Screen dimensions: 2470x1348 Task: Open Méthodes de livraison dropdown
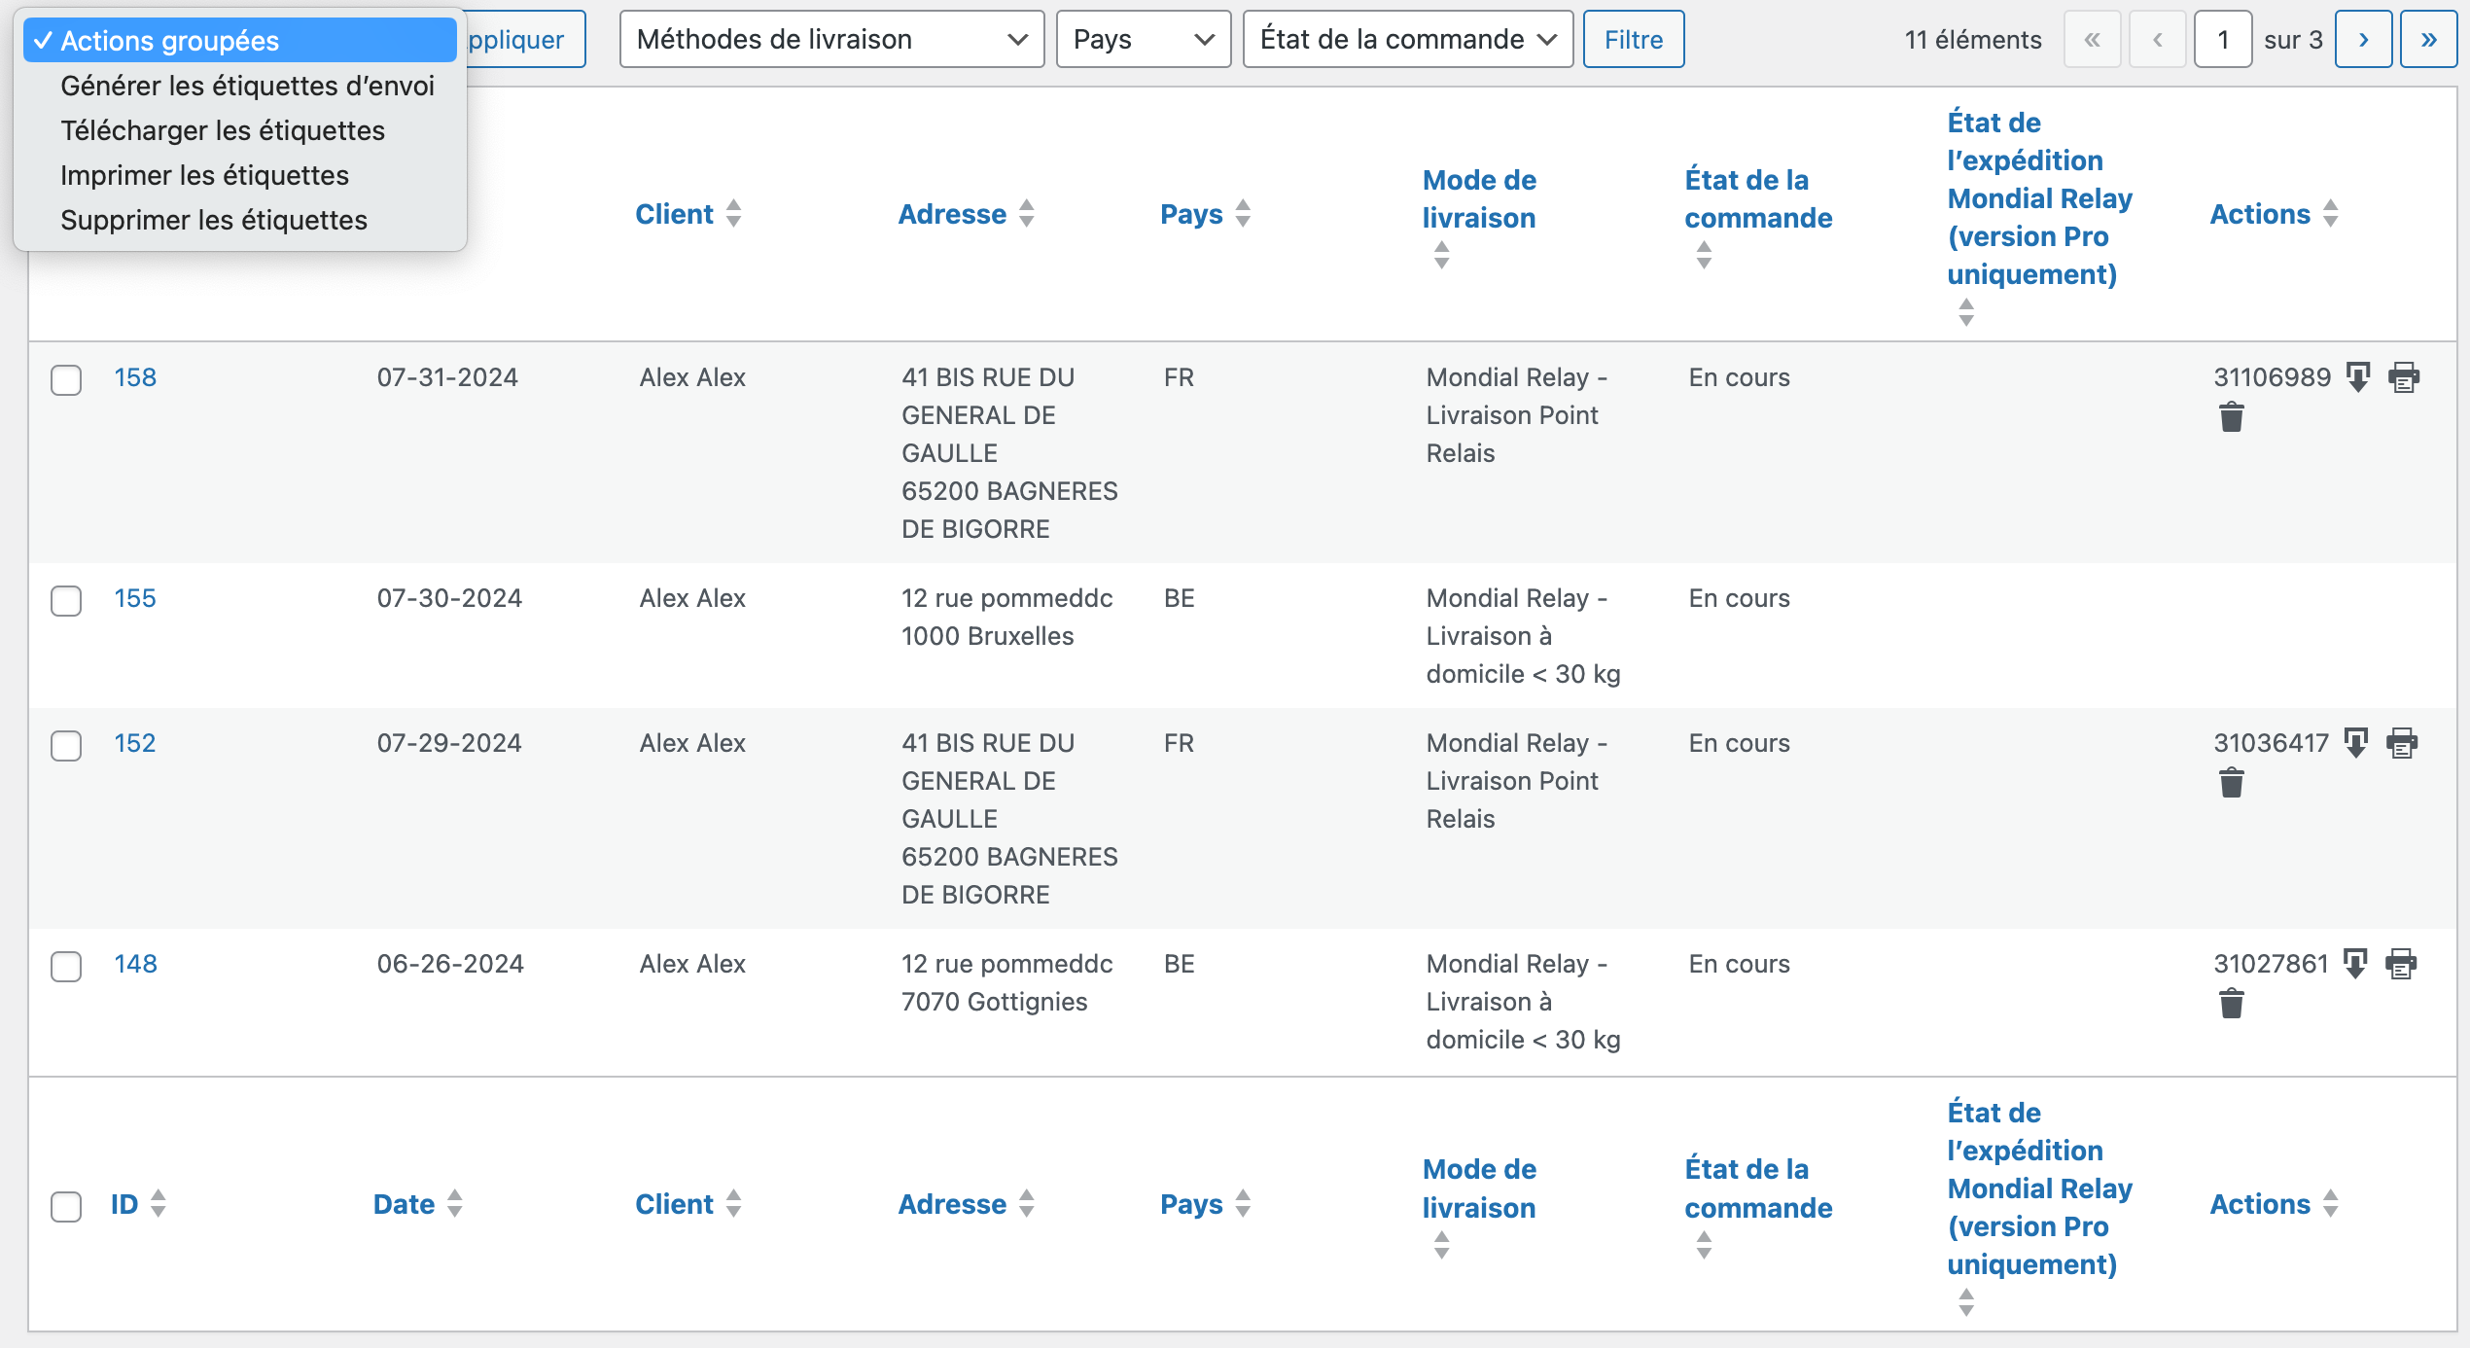click(831, 39)
